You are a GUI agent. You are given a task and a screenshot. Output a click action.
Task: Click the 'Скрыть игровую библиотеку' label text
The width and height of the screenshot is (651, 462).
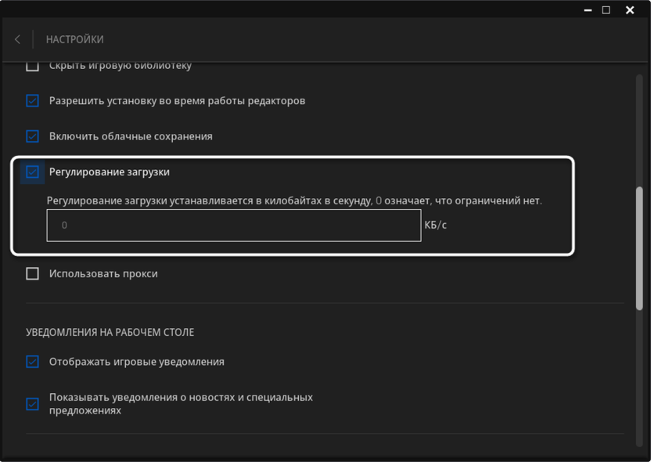tap(120, 66)
